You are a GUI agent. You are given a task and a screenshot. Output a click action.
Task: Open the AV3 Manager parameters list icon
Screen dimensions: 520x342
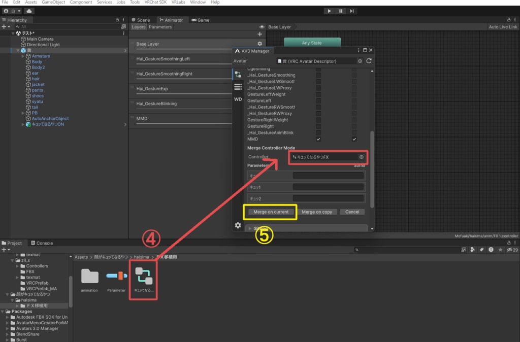pos(238,87)
